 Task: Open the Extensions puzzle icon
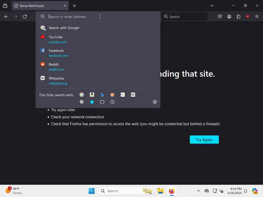tap(238, 16)
